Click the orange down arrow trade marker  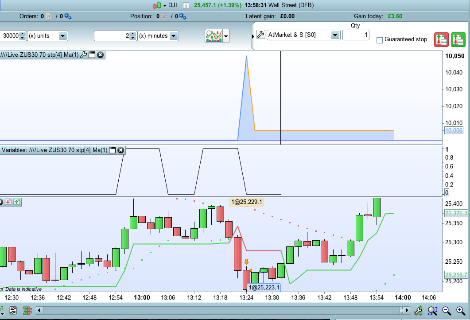[x=246, y=262]
